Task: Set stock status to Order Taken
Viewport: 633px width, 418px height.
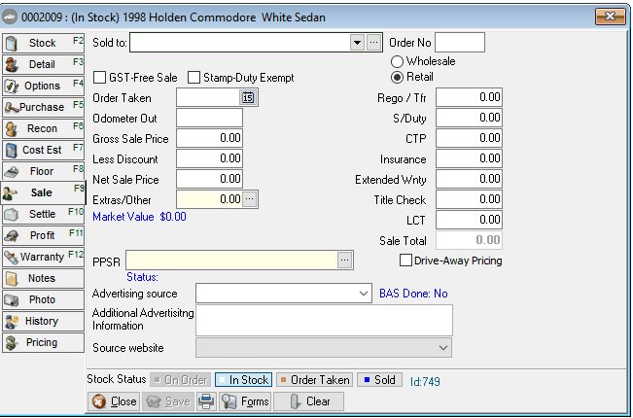Action: point(314,380)
